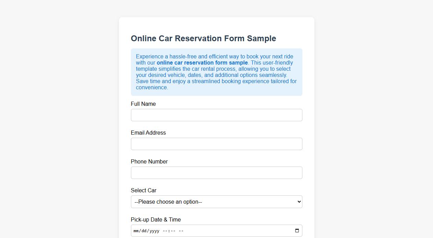Click inside the Phone Number input field
This screenshot has height=238, width=433.
click(x=216, y=172)
